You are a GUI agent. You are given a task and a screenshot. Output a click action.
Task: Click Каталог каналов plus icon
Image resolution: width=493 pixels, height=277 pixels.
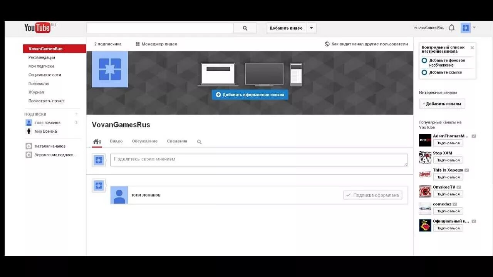[x=29, y=146]
